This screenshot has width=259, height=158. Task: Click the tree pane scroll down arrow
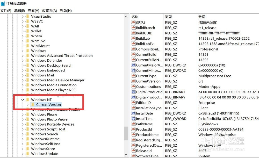(126, 155)
